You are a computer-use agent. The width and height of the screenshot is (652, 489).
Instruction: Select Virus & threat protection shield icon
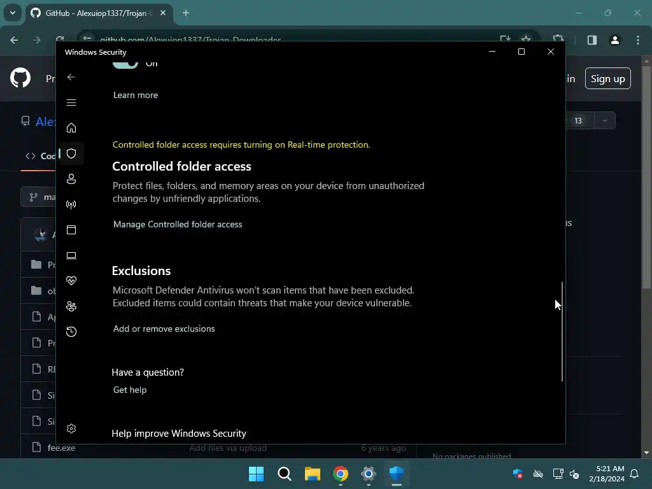[x=71, y=153]
